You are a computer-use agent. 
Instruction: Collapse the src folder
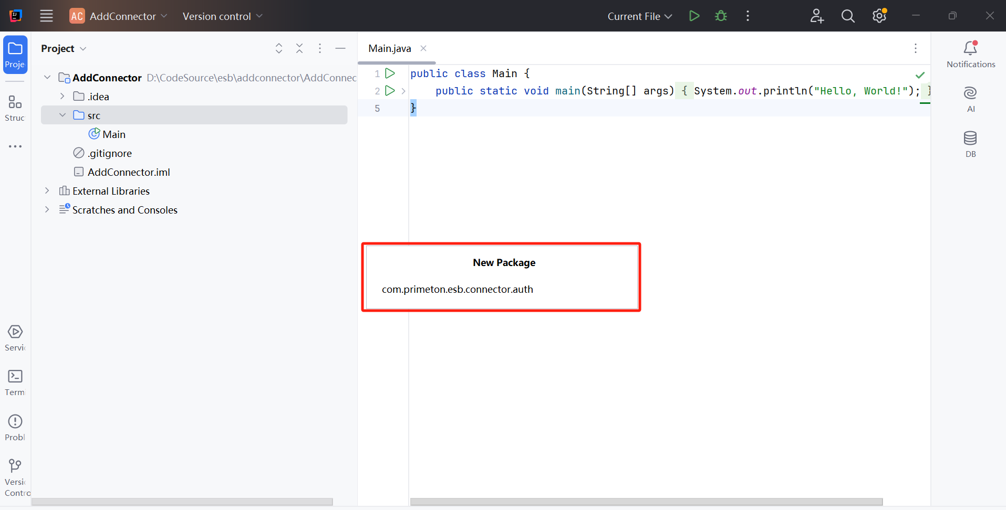(x=63, y=115)
